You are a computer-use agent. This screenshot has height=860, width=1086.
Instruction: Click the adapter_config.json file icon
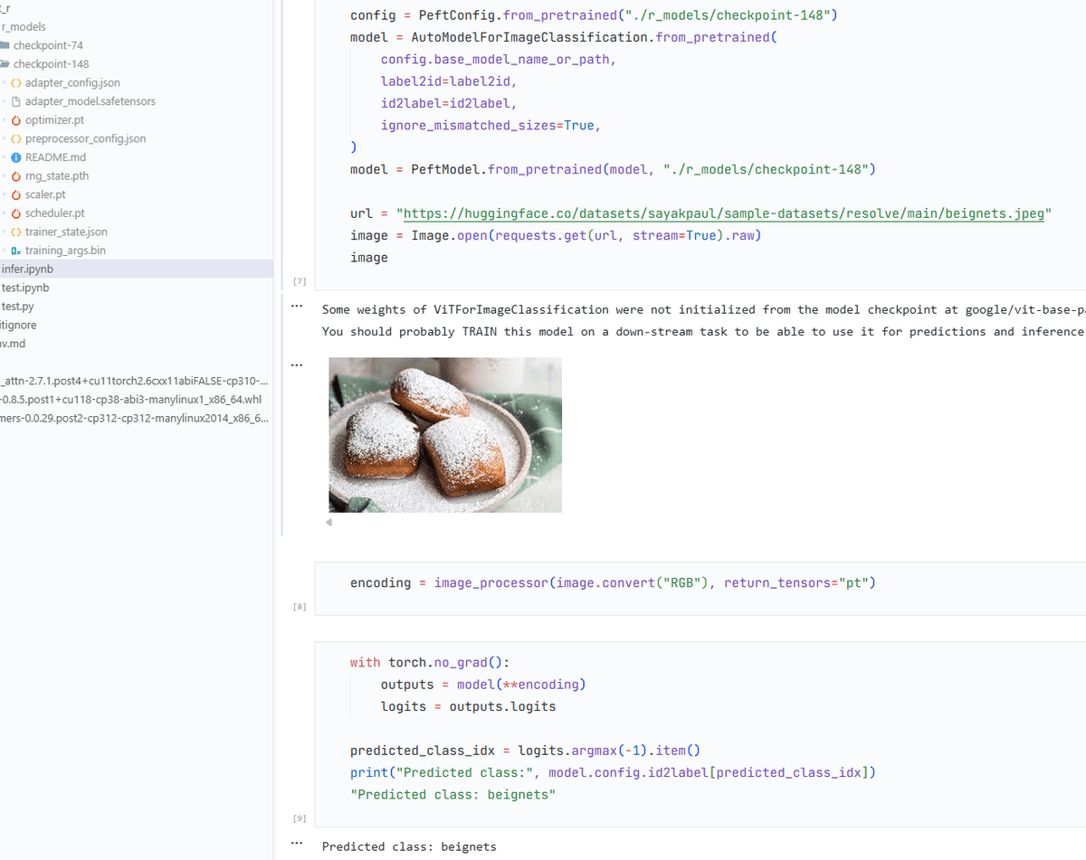pos(16,83)
